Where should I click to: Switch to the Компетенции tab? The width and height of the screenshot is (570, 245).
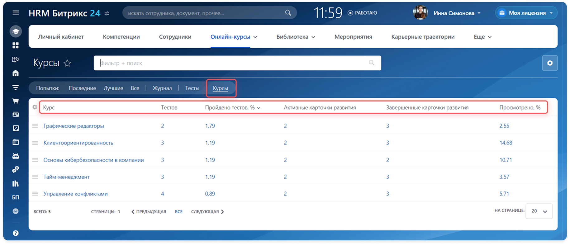tap(121, 37)
